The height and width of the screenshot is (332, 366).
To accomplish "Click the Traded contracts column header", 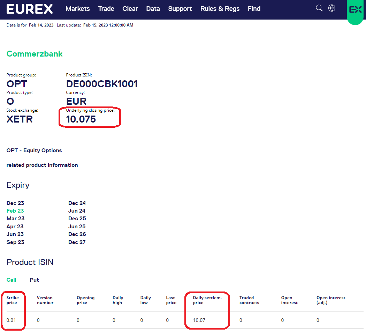I will pos(249,300).
